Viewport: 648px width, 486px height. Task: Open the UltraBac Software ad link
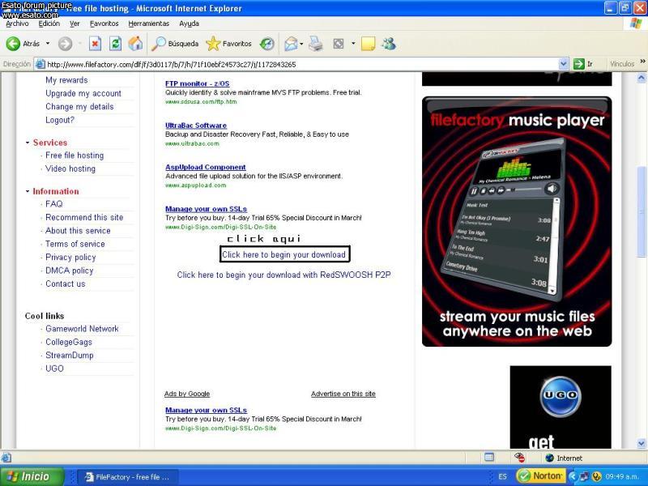click(x=196, y=126)
